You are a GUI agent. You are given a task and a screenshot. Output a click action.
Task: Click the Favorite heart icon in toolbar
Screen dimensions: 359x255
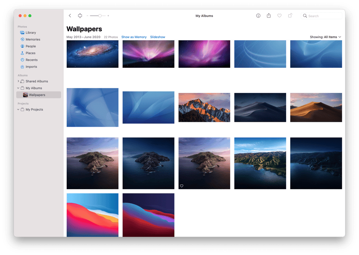tap(279, 16)
